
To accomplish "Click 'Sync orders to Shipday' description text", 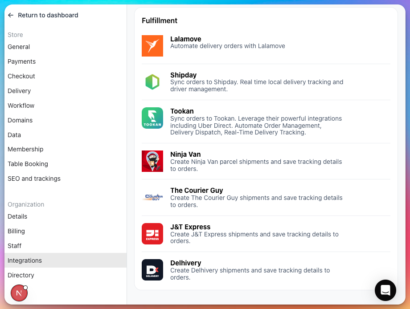I will click(x=257, y=85).
